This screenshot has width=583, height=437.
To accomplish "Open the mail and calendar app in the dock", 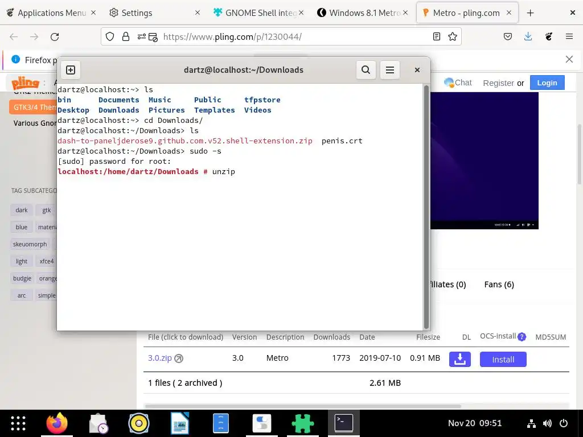I will coord(98,423).
